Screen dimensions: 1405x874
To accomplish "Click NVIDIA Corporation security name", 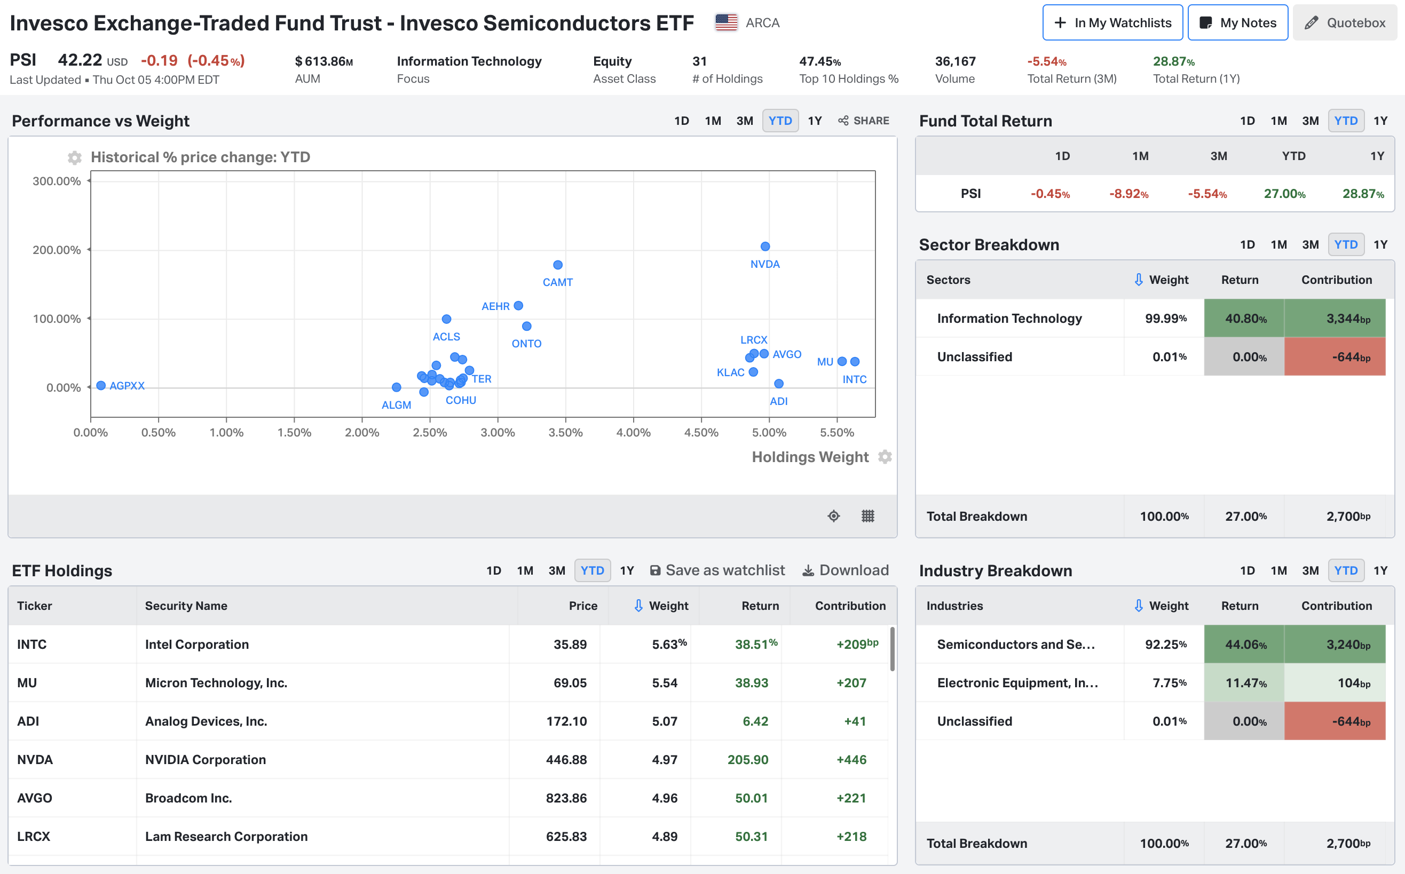I will (x=206, y=760).
